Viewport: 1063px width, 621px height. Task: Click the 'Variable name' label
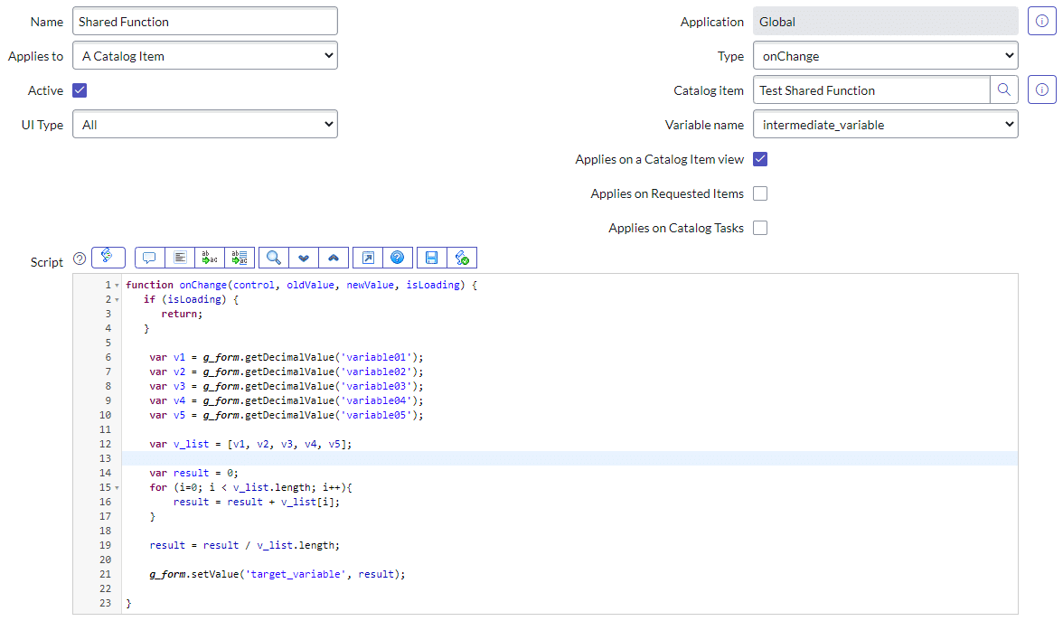pos(703,125)
